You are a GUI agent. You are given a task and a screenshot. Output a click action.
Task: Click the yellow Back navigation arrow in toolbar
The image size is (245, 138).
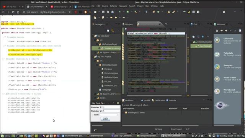pos(116,18)
